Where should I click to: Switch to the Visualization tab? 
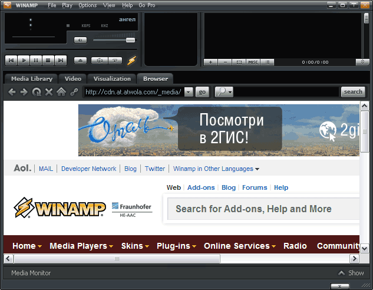pyautogui.click(x=112, y=79)
